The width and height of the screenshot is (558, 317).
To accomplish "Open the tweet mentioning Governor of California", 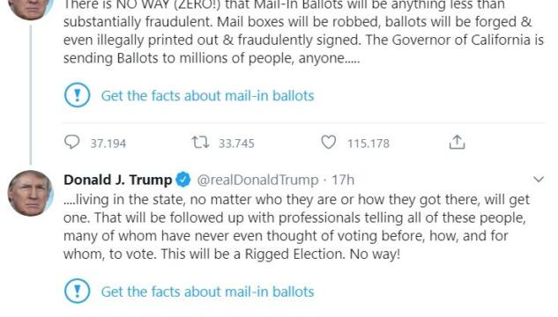I will [303, 33].
